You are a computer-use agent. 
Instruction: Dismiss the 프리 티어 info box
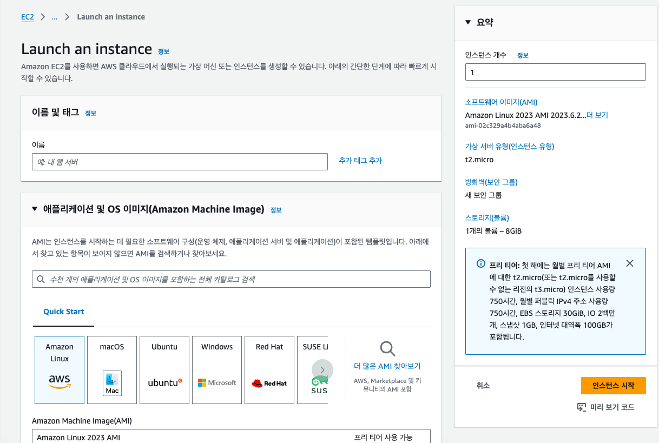[x=629, y=263]
